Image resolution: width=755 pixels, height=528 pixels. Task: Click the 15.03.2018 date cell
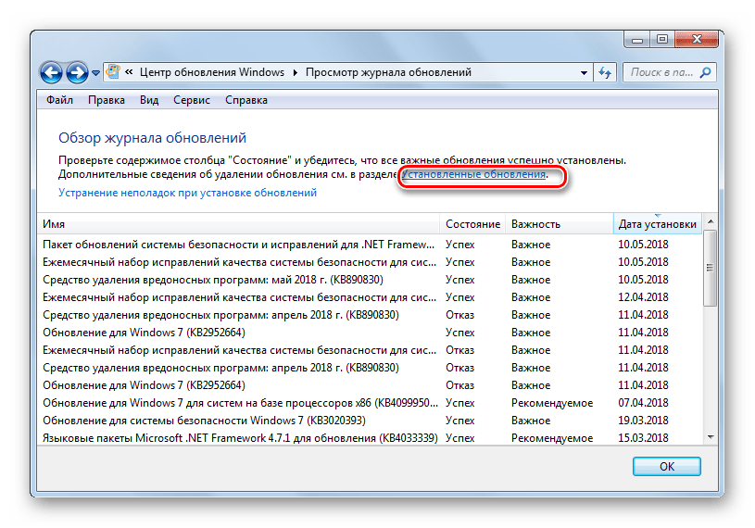(643, 438)
